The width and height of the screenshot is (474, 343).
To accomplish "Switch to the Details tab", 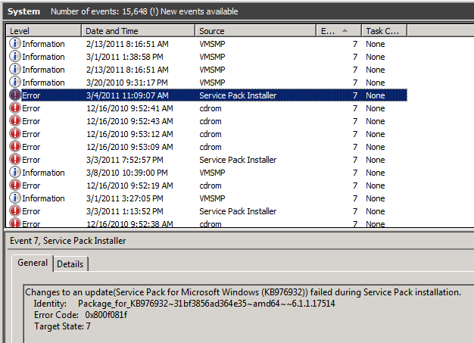I will 70,263.
